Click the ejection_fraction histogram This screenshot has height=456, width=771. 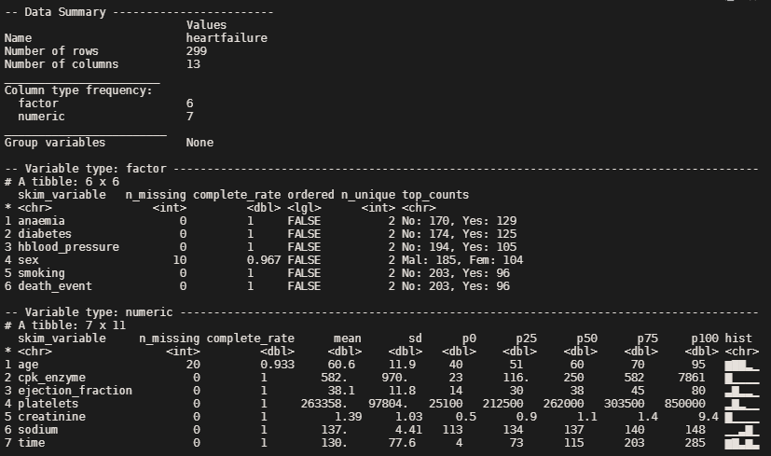pos(742,391)
